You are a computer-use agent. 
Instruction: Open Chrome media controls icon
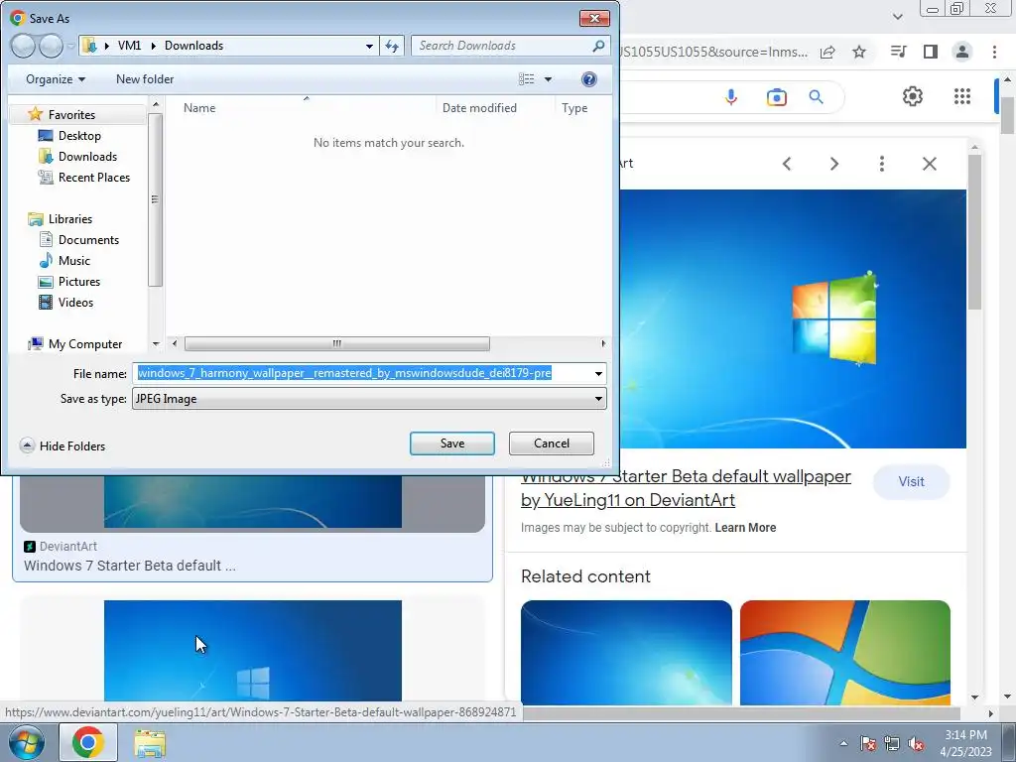pyautogui.click(x=899, y=52)
